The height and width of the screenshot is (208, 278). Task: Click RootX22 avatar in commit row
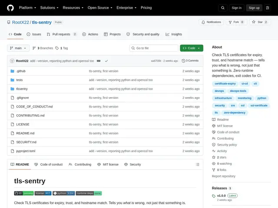point(12,61)
